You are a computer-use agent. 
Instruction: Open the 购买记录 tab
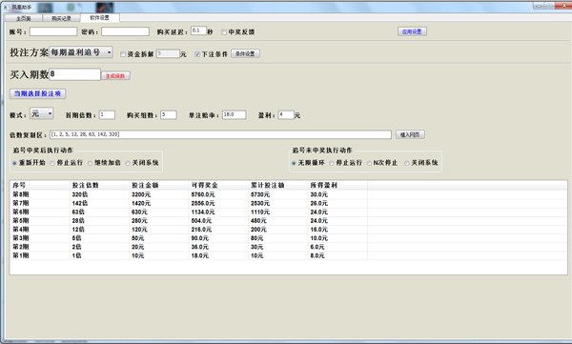[61, 18]
